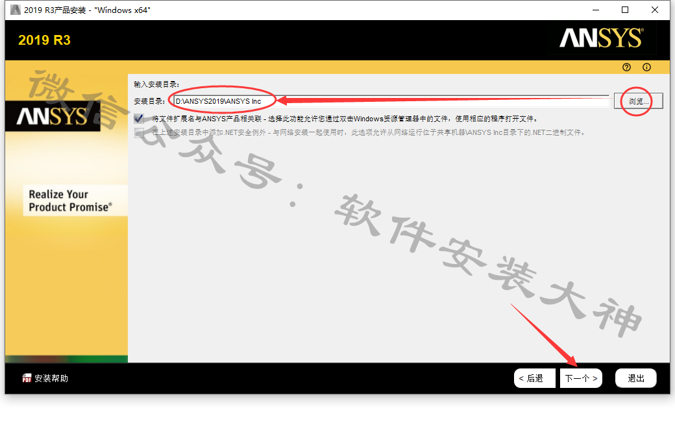
Task: Go back with the < 后退 button
Action: coord(534,378)
